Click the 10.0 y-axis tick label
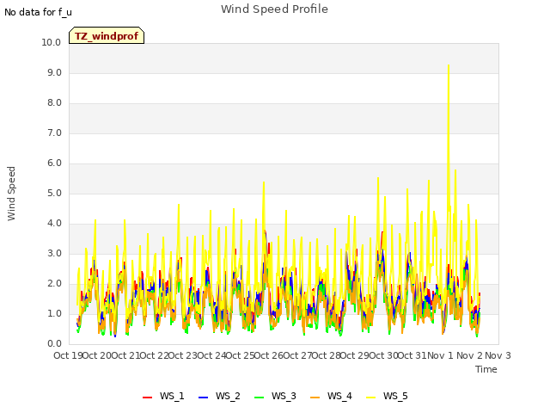 coord(52,42)
